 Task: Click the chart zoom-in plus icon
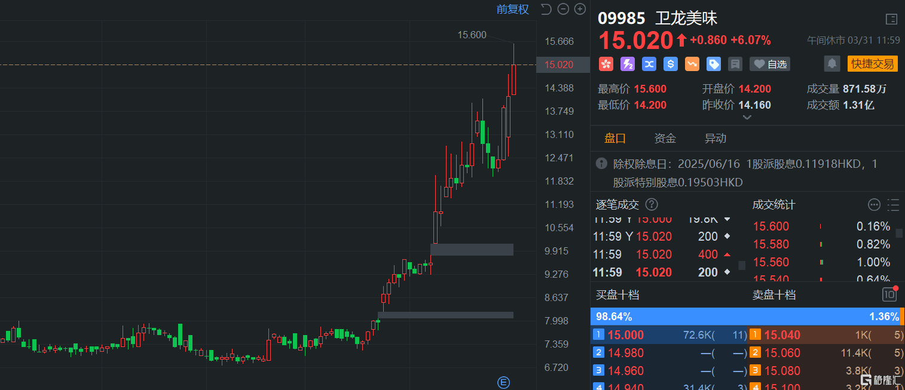[579, 9]
